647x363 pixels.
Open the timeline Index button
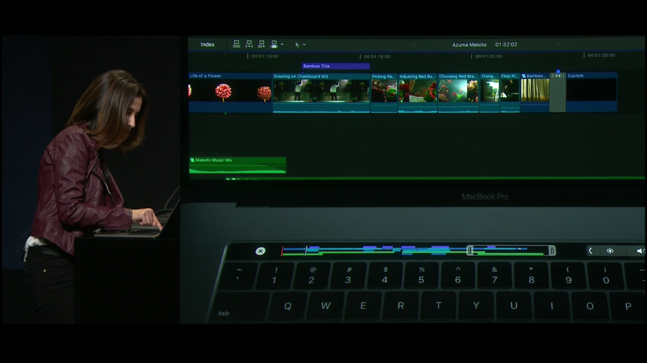[x=208, y=44]
